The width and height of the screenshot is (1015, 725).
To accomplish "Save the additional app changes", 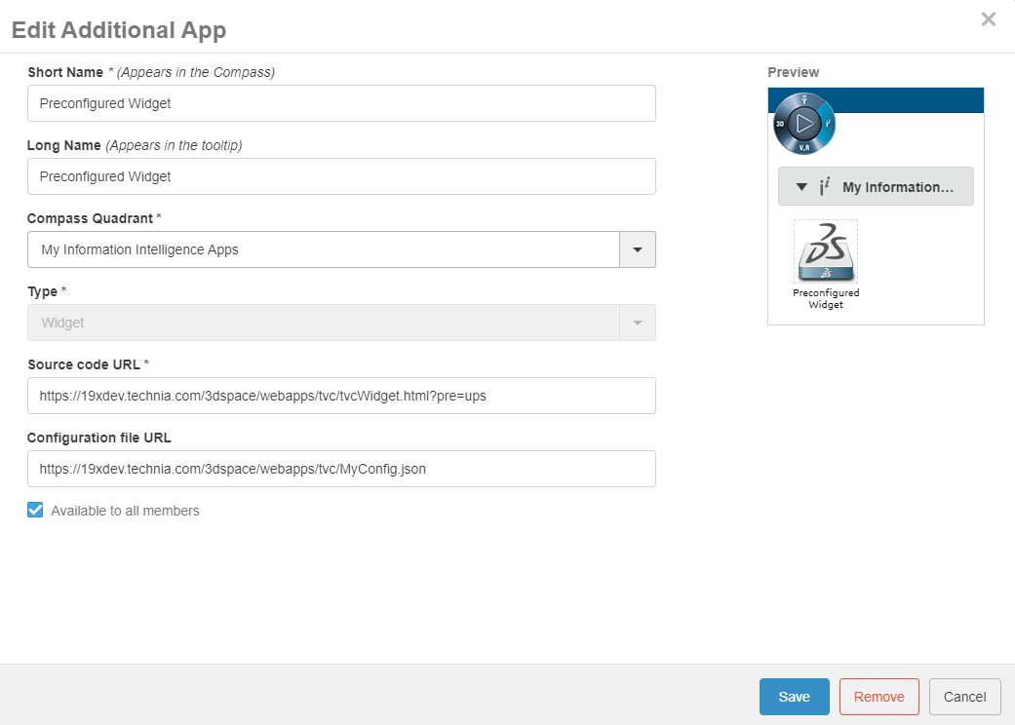I will pyautogui.click(x=794, y=697).
